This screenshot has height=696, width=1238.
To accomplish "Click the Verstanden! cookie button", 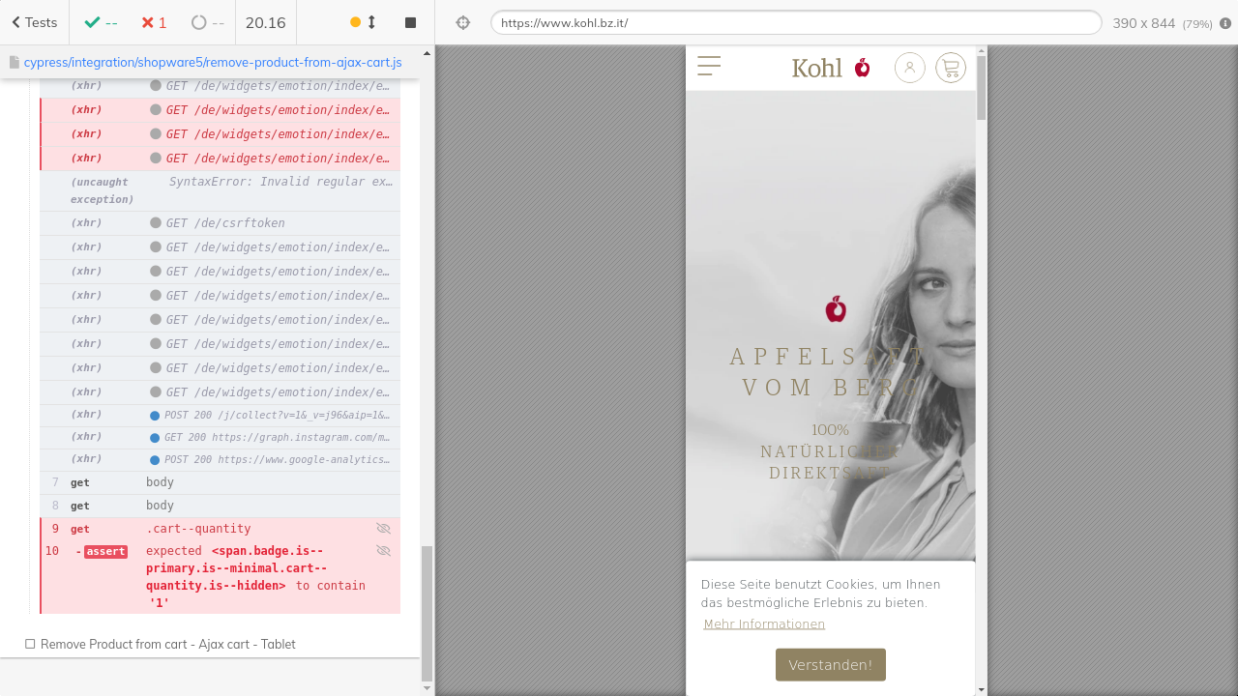I will click(830, 665).
